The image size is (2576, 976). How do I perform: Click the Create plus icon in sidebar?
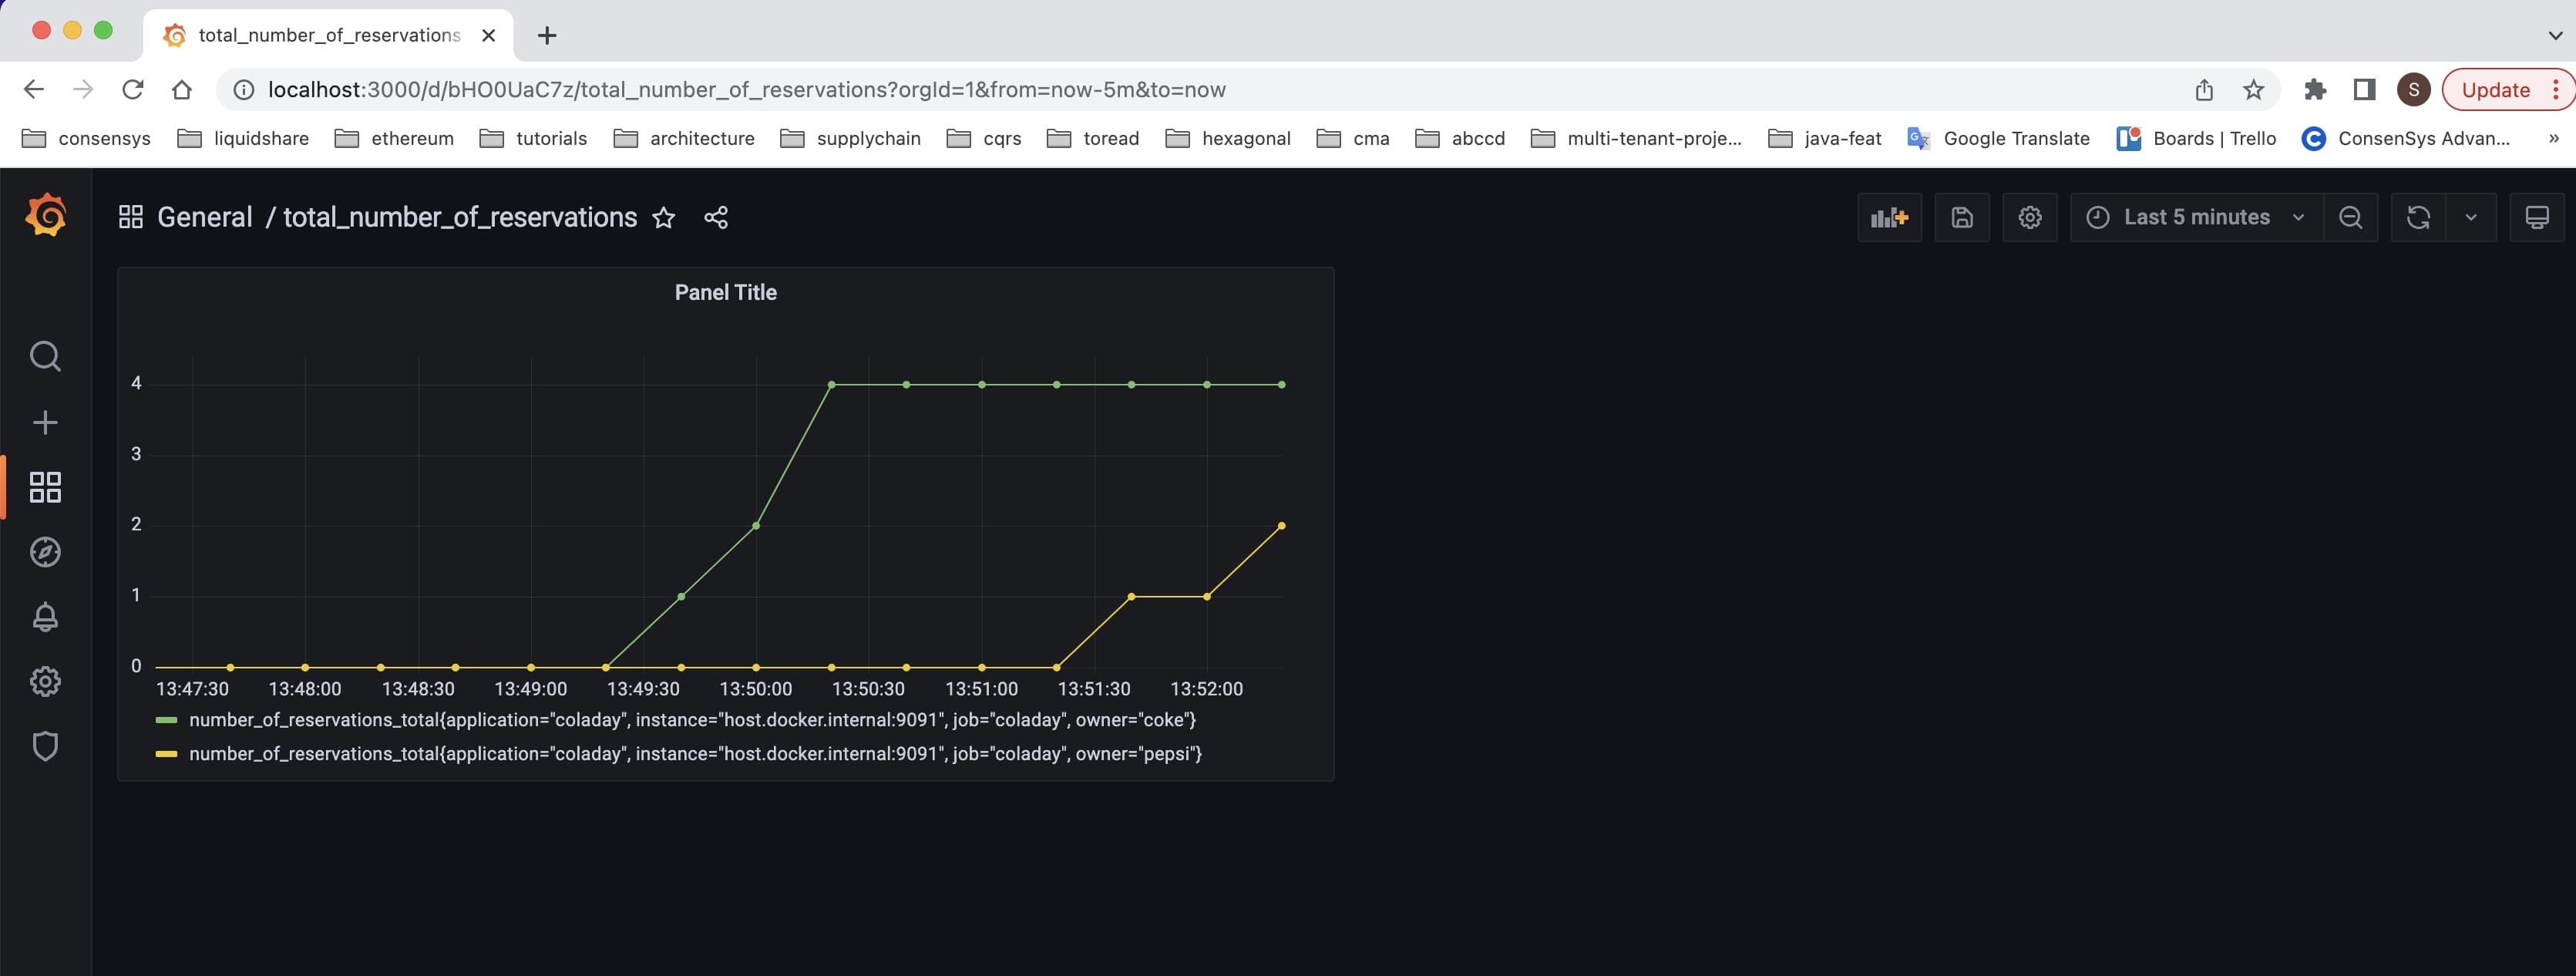(x=45, y=422)
